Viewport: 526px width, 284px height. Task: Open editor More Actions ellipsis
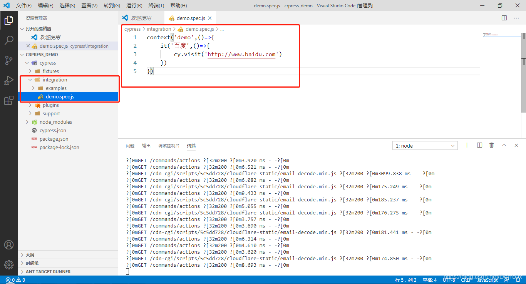coord(516,18)
